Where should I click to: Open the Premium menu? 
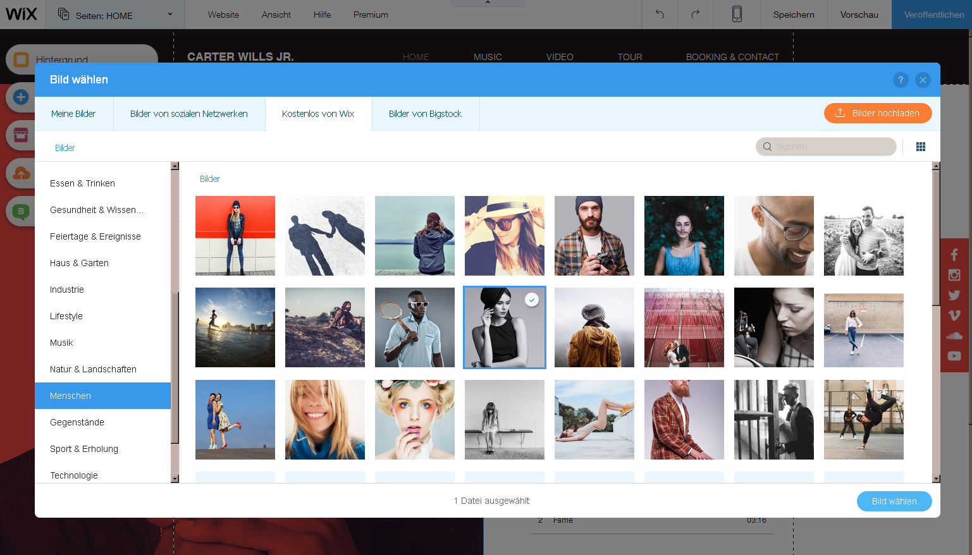[371, 15]
